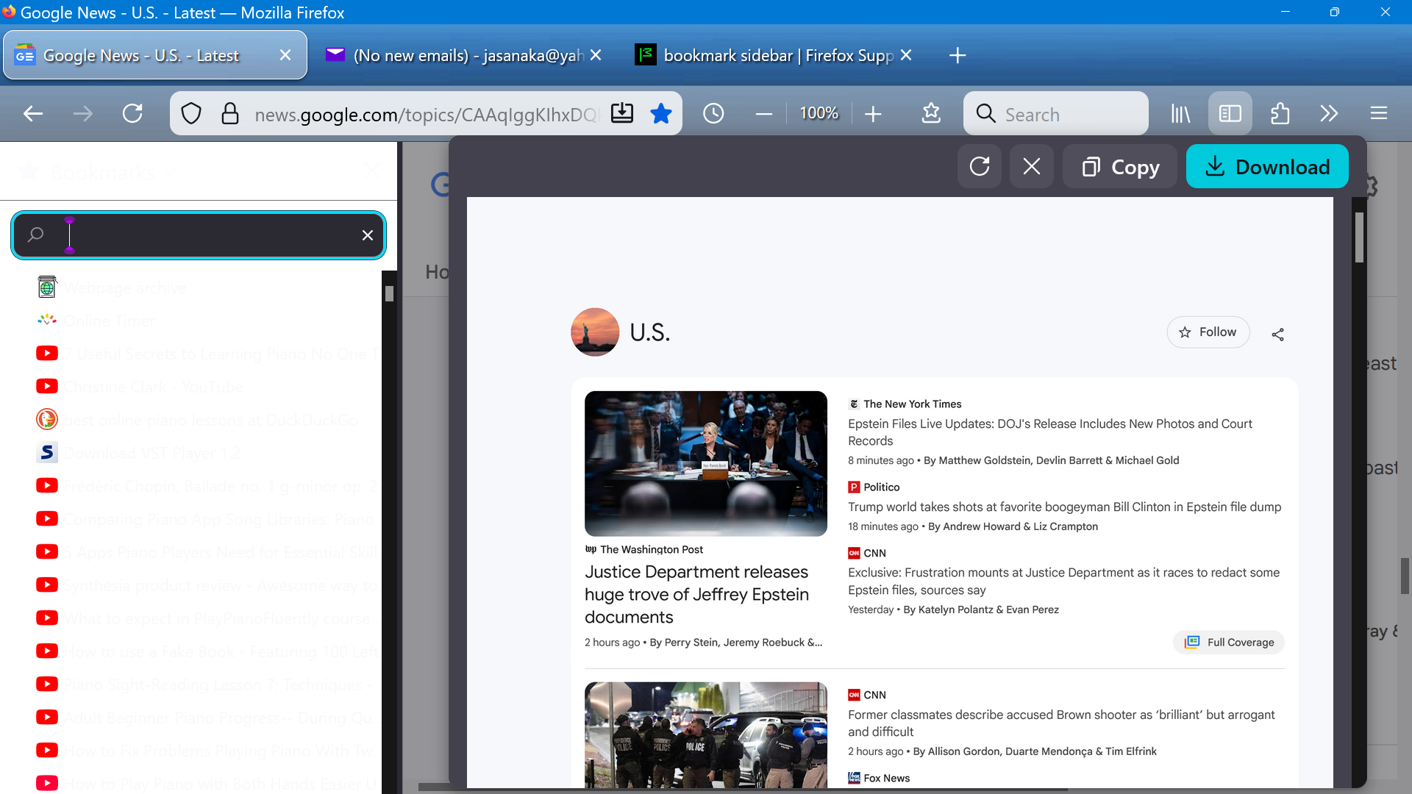Open the Firefox hamburger application menu

click(1378, 113)
